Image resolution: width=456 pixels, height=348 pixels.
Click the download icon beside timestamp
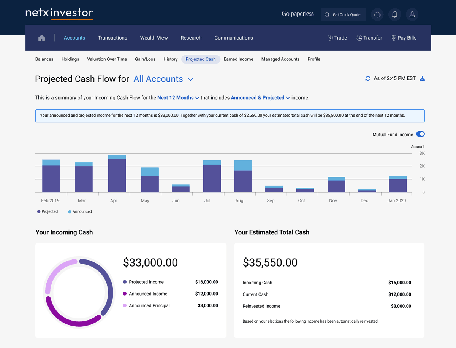[422, 78]
